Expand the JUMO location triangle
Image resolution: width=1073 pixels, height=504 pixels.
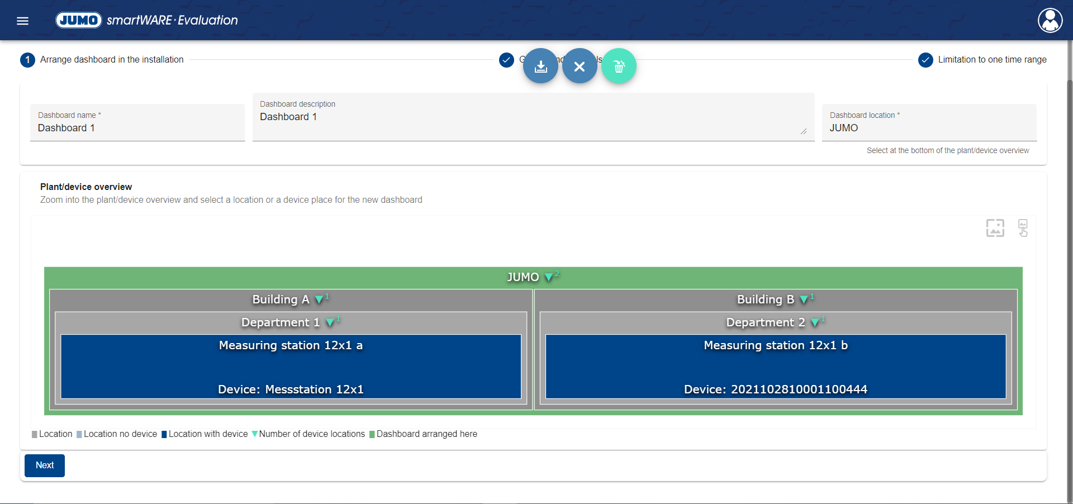(x=549, y=277)
